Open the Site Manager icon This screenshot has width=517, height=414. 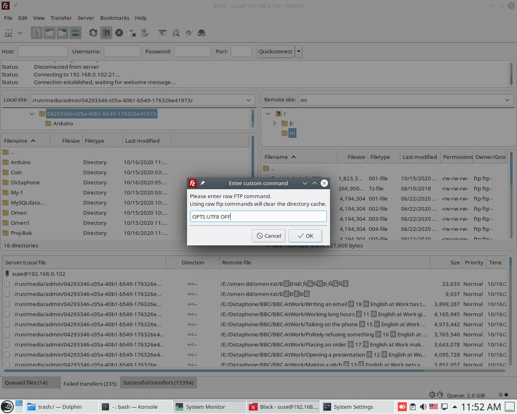click(8, 33)
